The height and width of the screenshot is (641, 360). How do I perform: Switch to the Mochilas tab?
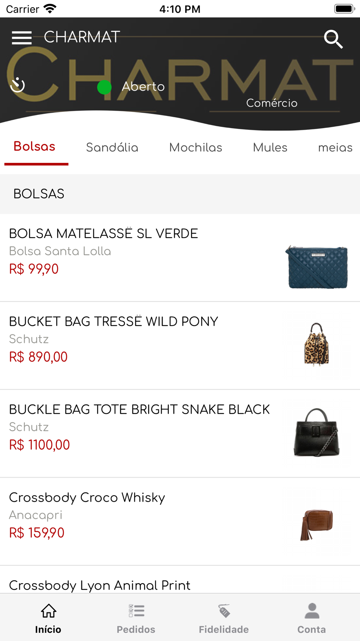pos(195,147)
